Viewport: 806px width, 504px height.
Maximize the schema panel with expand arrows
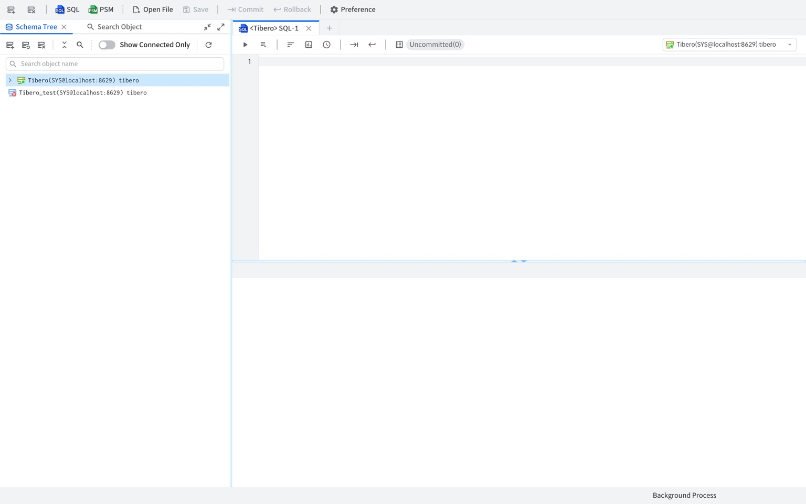pos(221,27)
